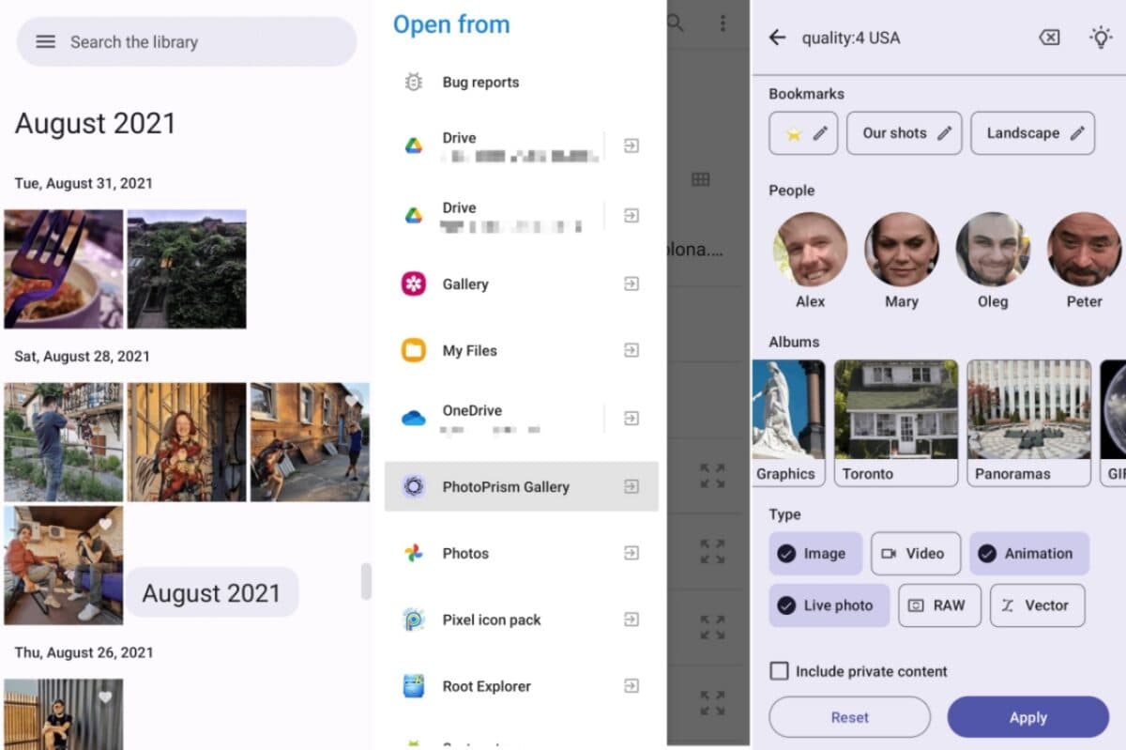Click the exit icon beside PhotoPrism Gallery
Screen dimensions: 1126x750
(631, 486)
